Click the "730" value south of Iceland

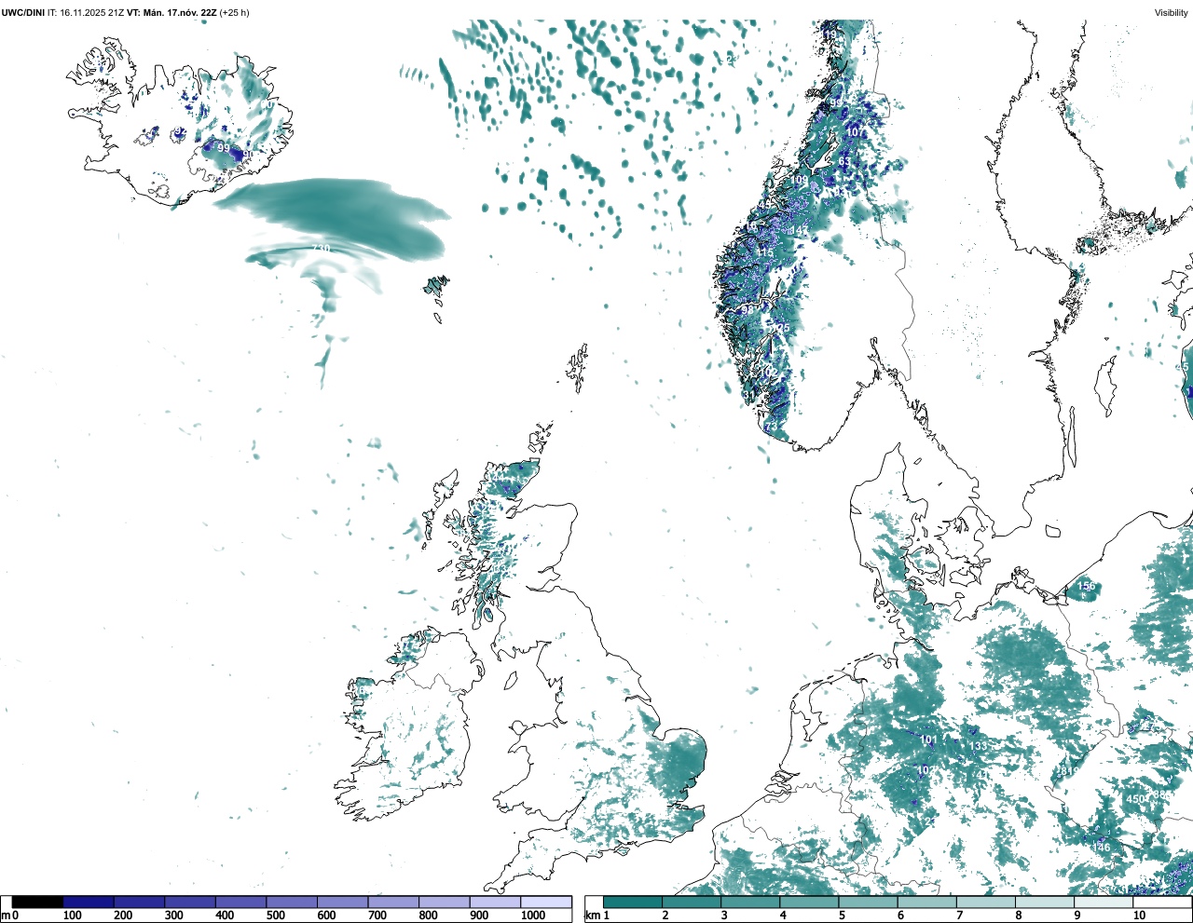coord(321,249)
